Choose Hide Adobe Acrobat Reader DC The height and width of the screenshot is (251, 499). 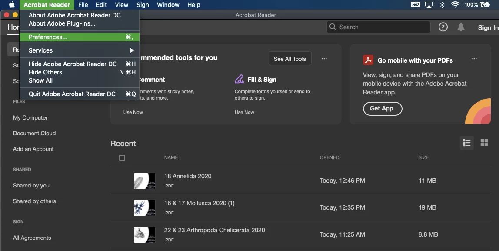(79, 64)
